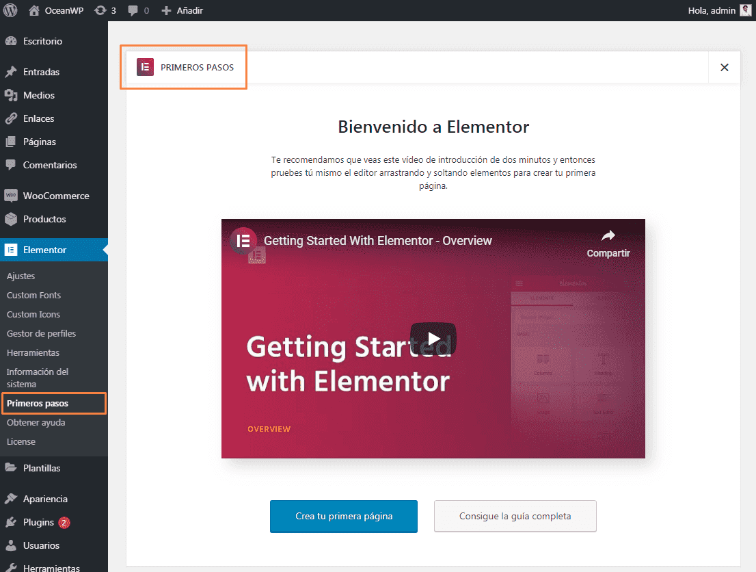This screenshot has height=572, width=756.
Task: Open Obtener ayuda submenu item
Action: 36,422
